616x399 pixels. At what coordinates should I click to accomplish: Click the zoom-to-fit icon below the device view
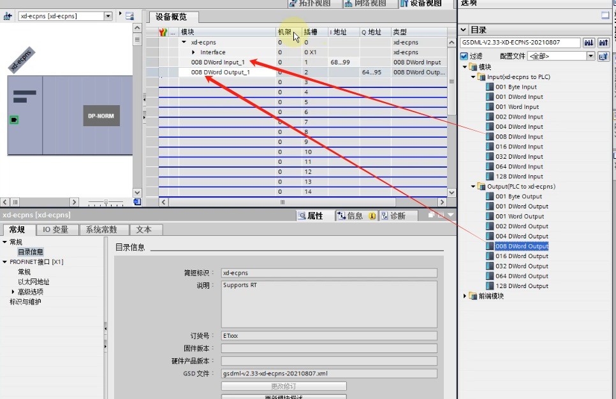click(137, 202)
